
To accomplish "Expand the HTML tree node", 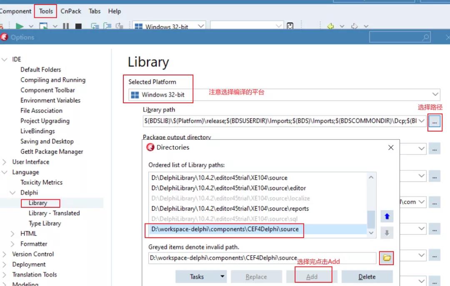I will click(x=12, y=234).
